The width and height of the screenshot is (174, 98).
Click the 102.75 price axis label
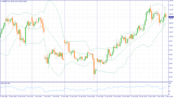pos(171,32)
